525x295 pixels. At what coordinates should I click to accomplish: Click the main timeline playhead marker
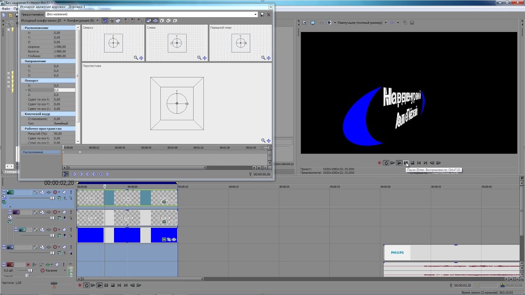click(x=105, y=186)
